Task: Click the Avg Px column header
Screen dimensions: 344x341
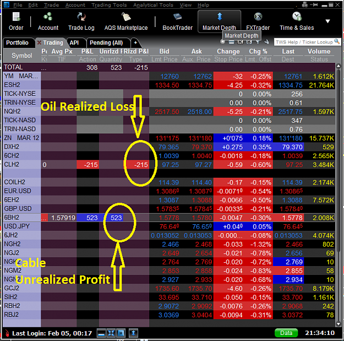Action: (62, 51)
